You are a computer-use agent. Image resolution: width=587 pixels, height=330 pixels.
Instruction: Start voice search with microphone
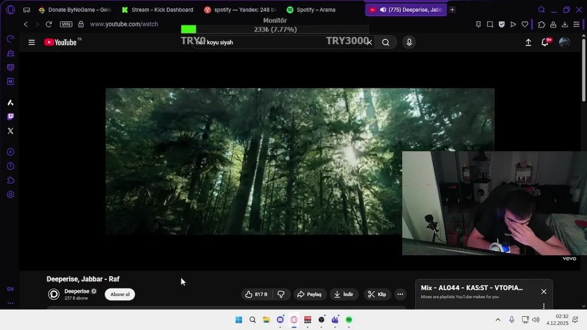pos(410,42)
